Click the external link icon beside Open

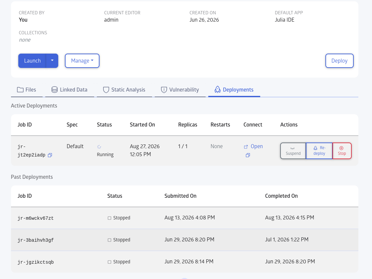(246, 147)
